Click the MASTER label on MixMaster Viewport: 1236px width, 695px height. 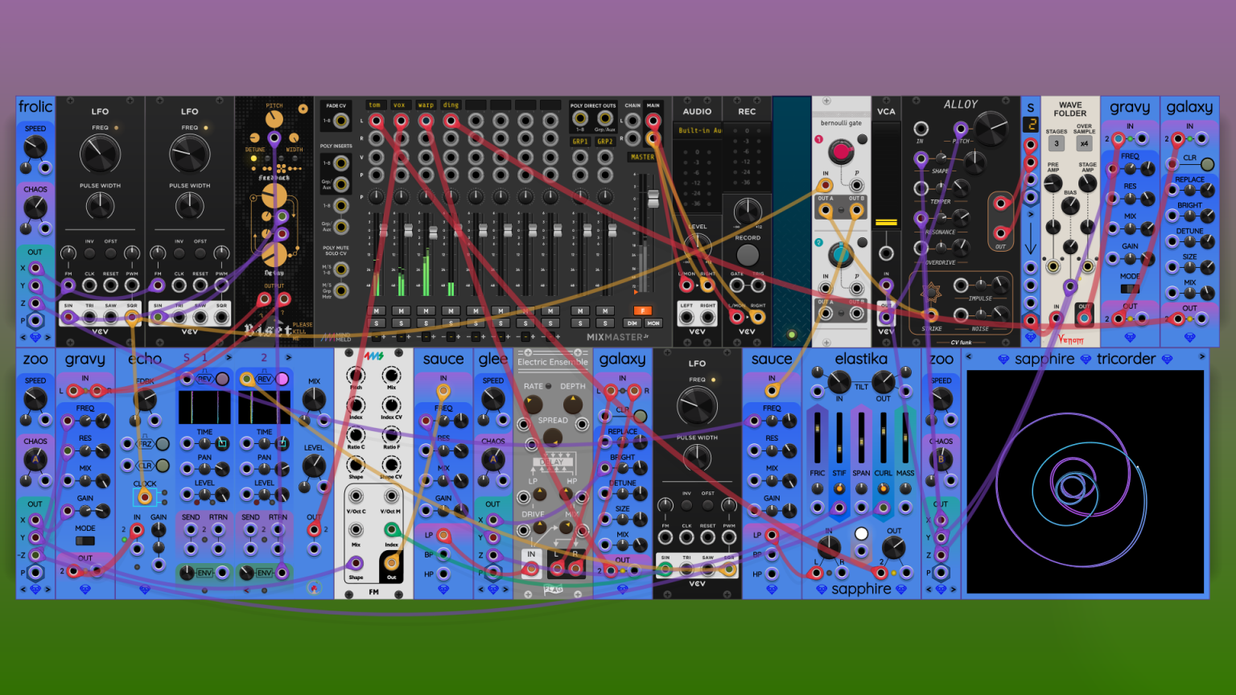point(643,157)
